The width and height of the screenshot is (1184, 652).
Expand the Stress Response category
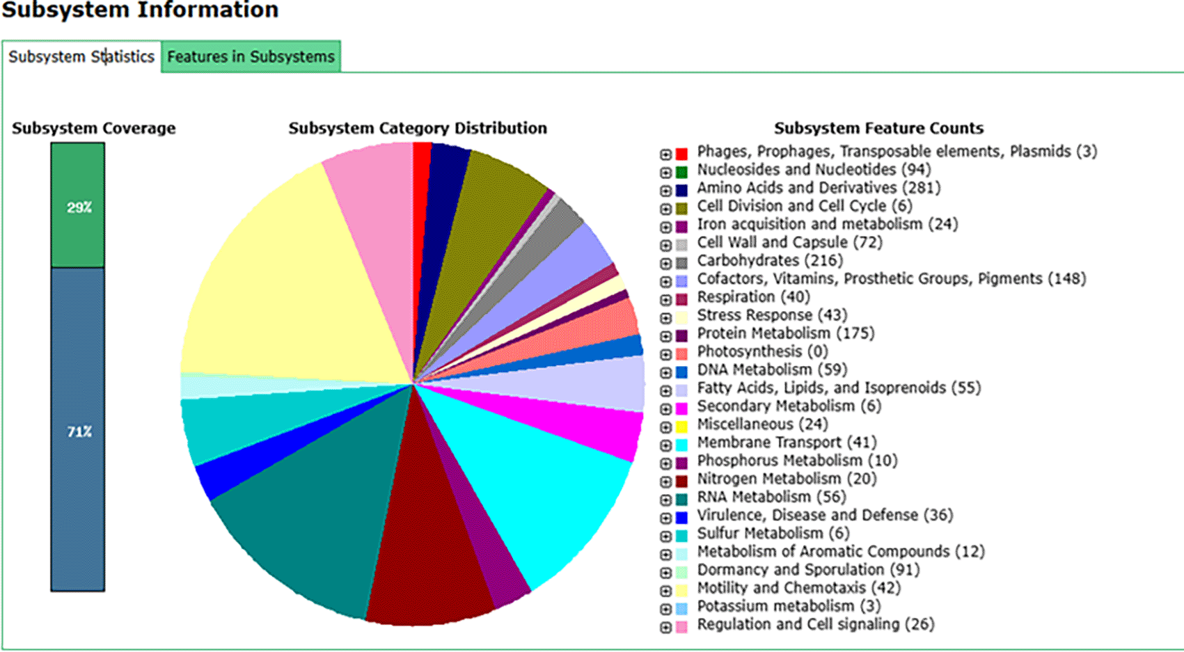(665, 318)
